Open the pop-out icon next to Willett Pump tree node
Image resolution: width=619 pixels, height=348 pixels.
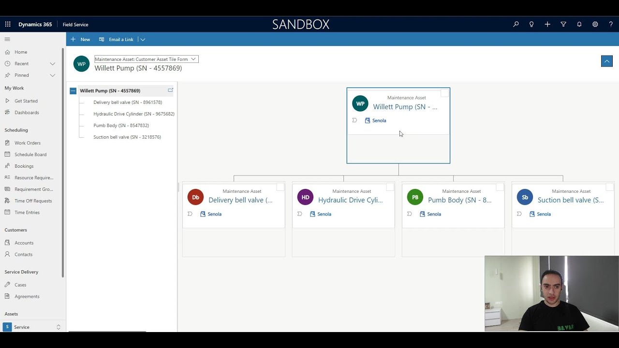point(170,90)
